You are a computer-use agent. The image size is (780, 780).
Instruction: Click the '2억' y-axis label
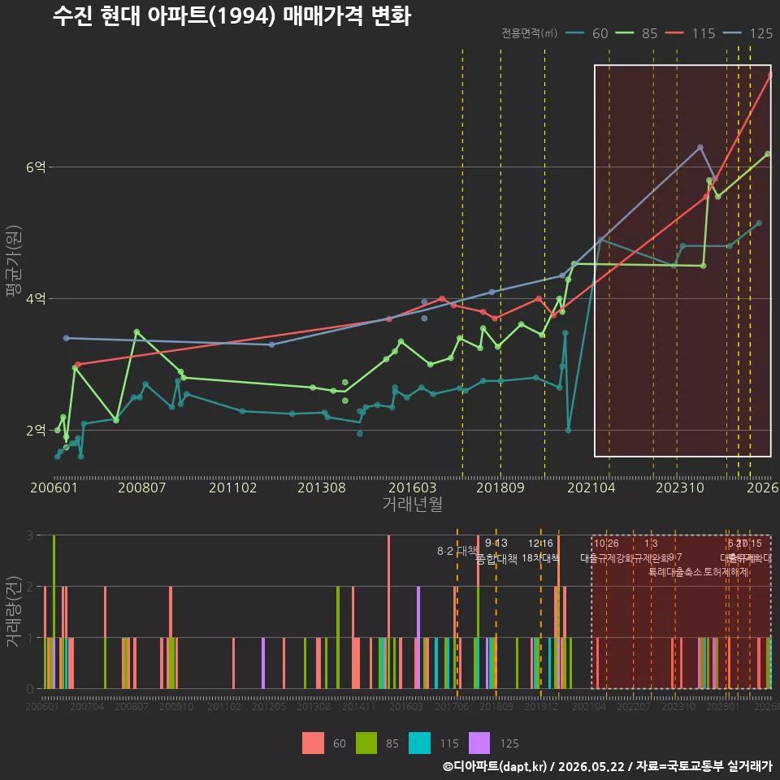36,431
